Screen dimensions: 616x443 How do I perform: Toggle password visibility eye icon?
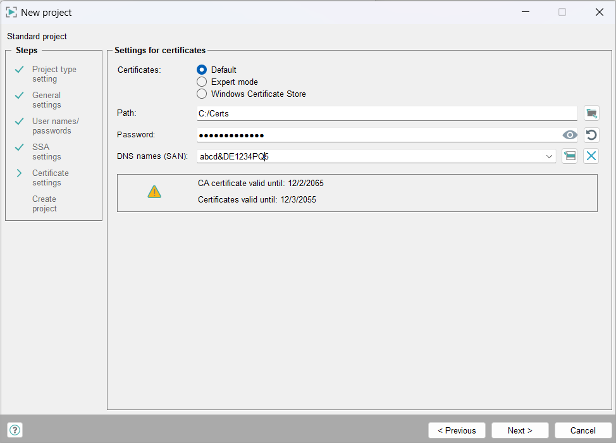tap(570, 135)
